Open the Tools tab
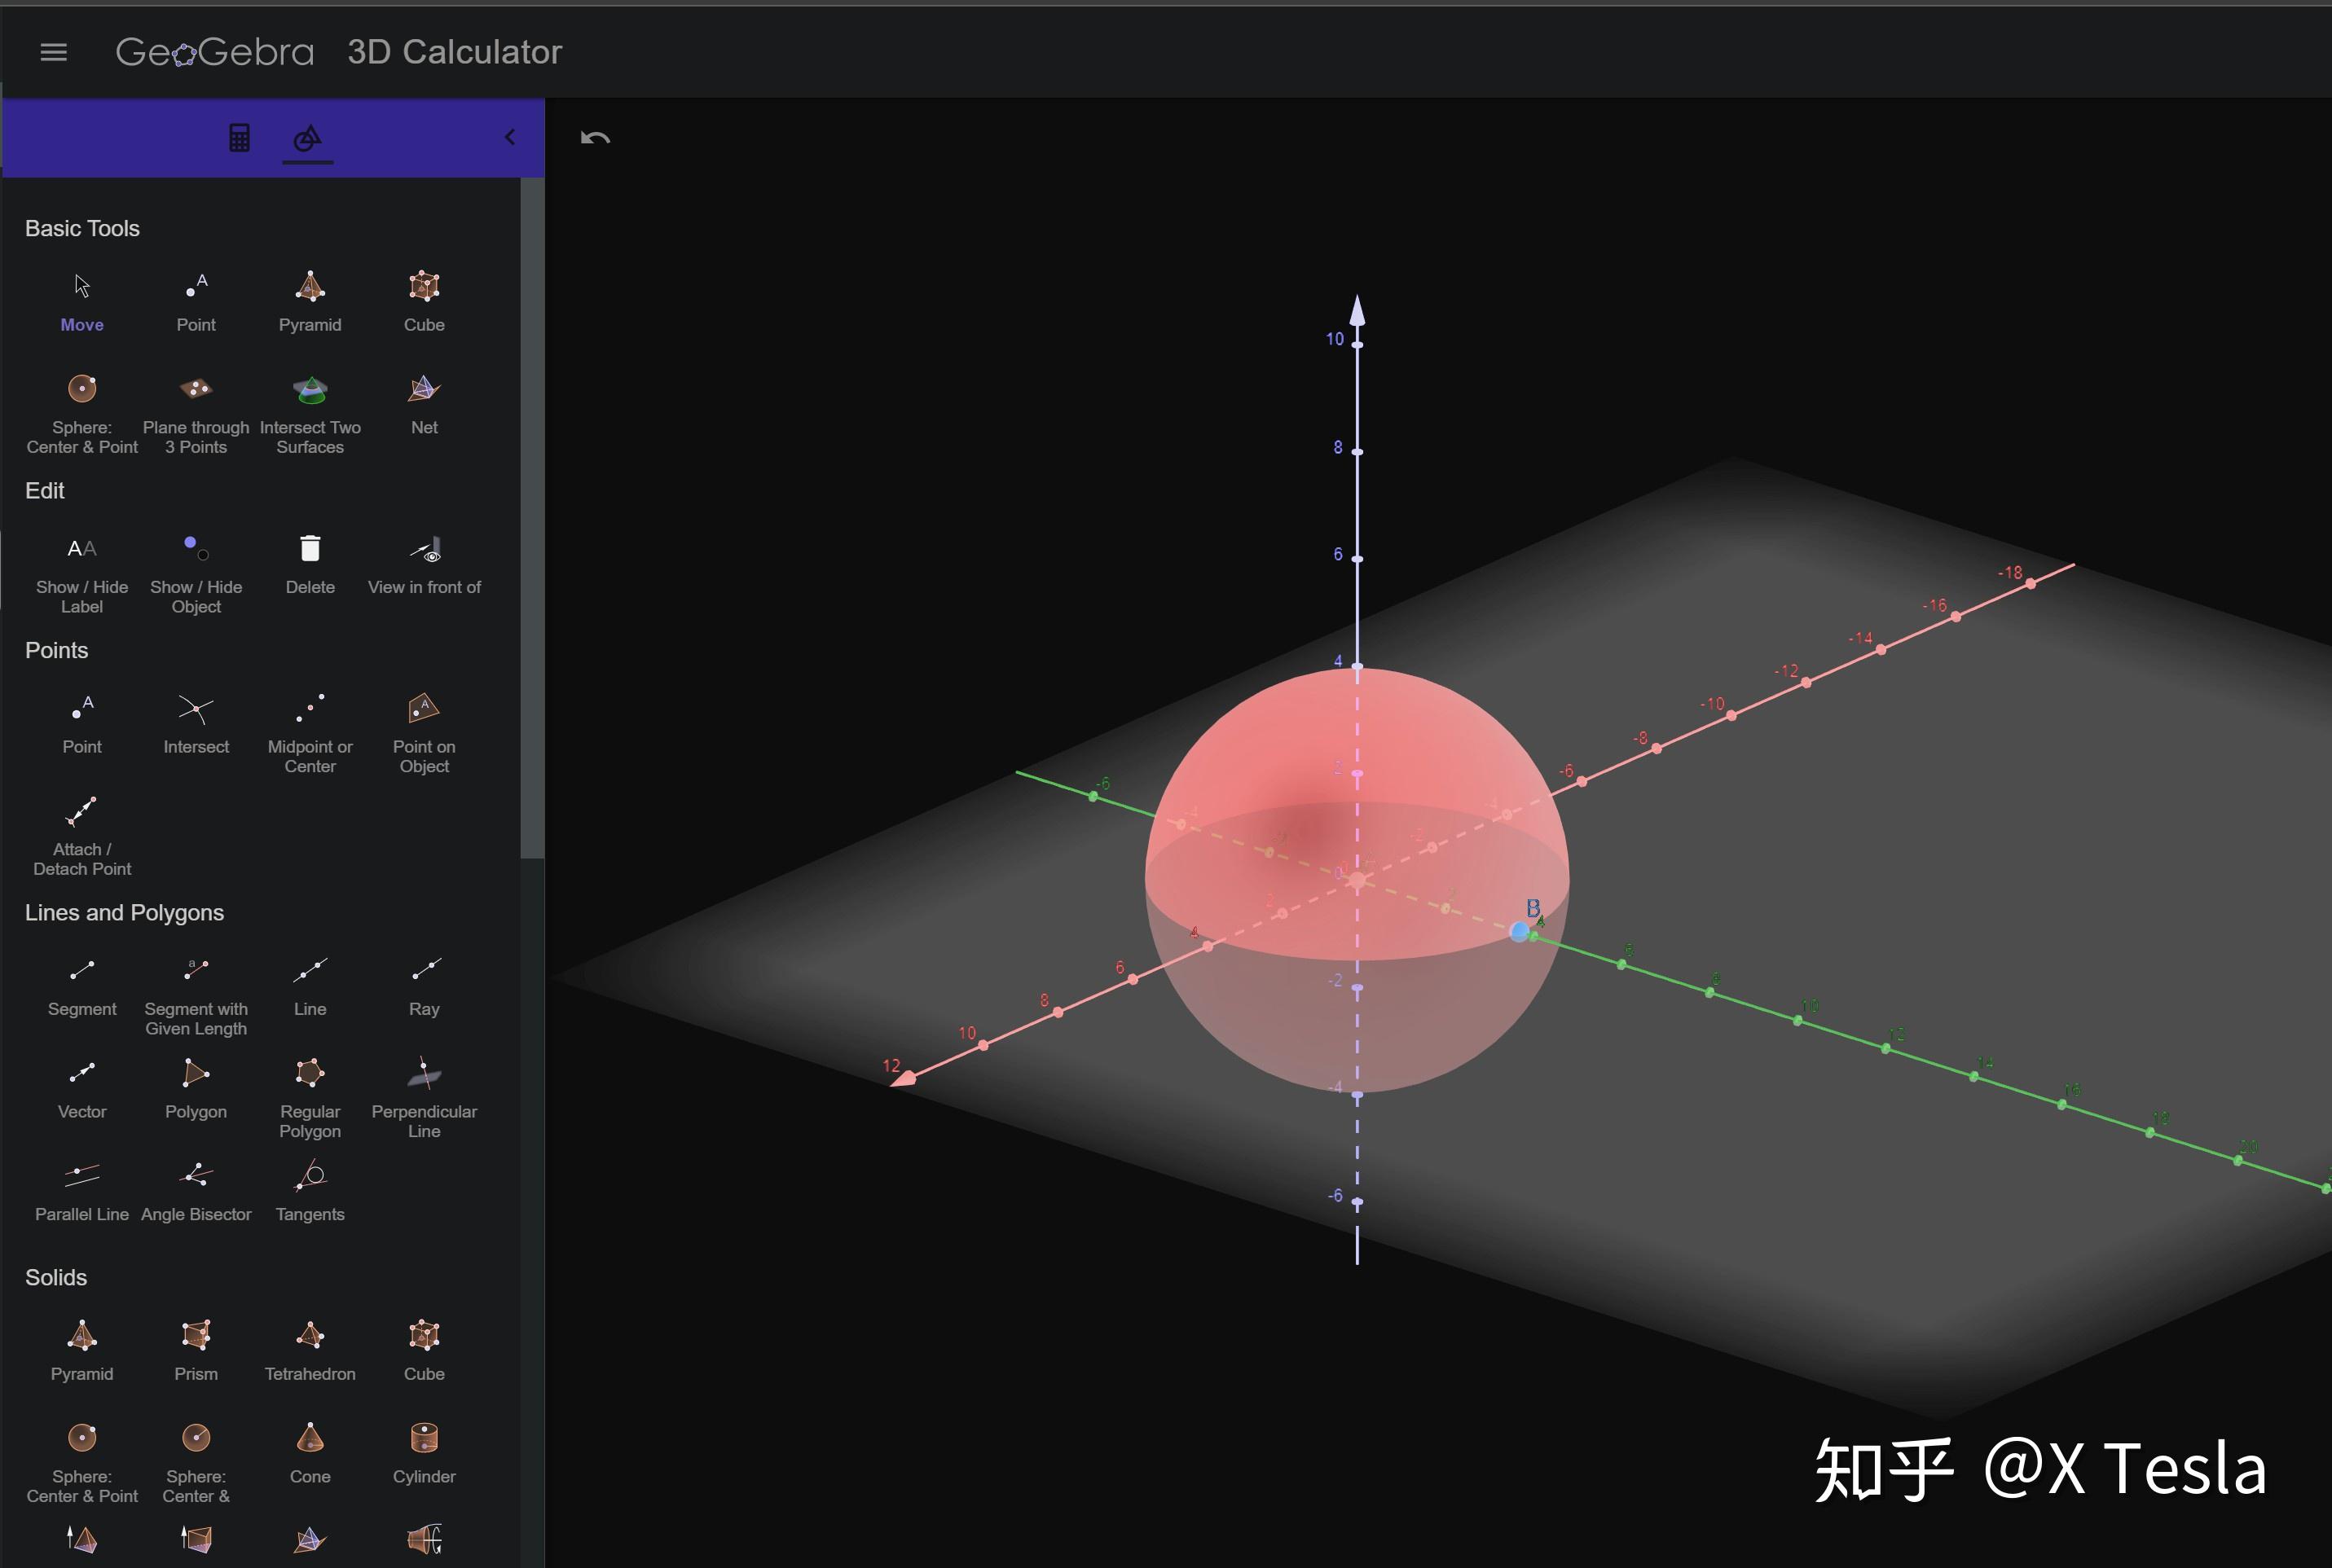 pyautogui.click(x=307, y=137)
